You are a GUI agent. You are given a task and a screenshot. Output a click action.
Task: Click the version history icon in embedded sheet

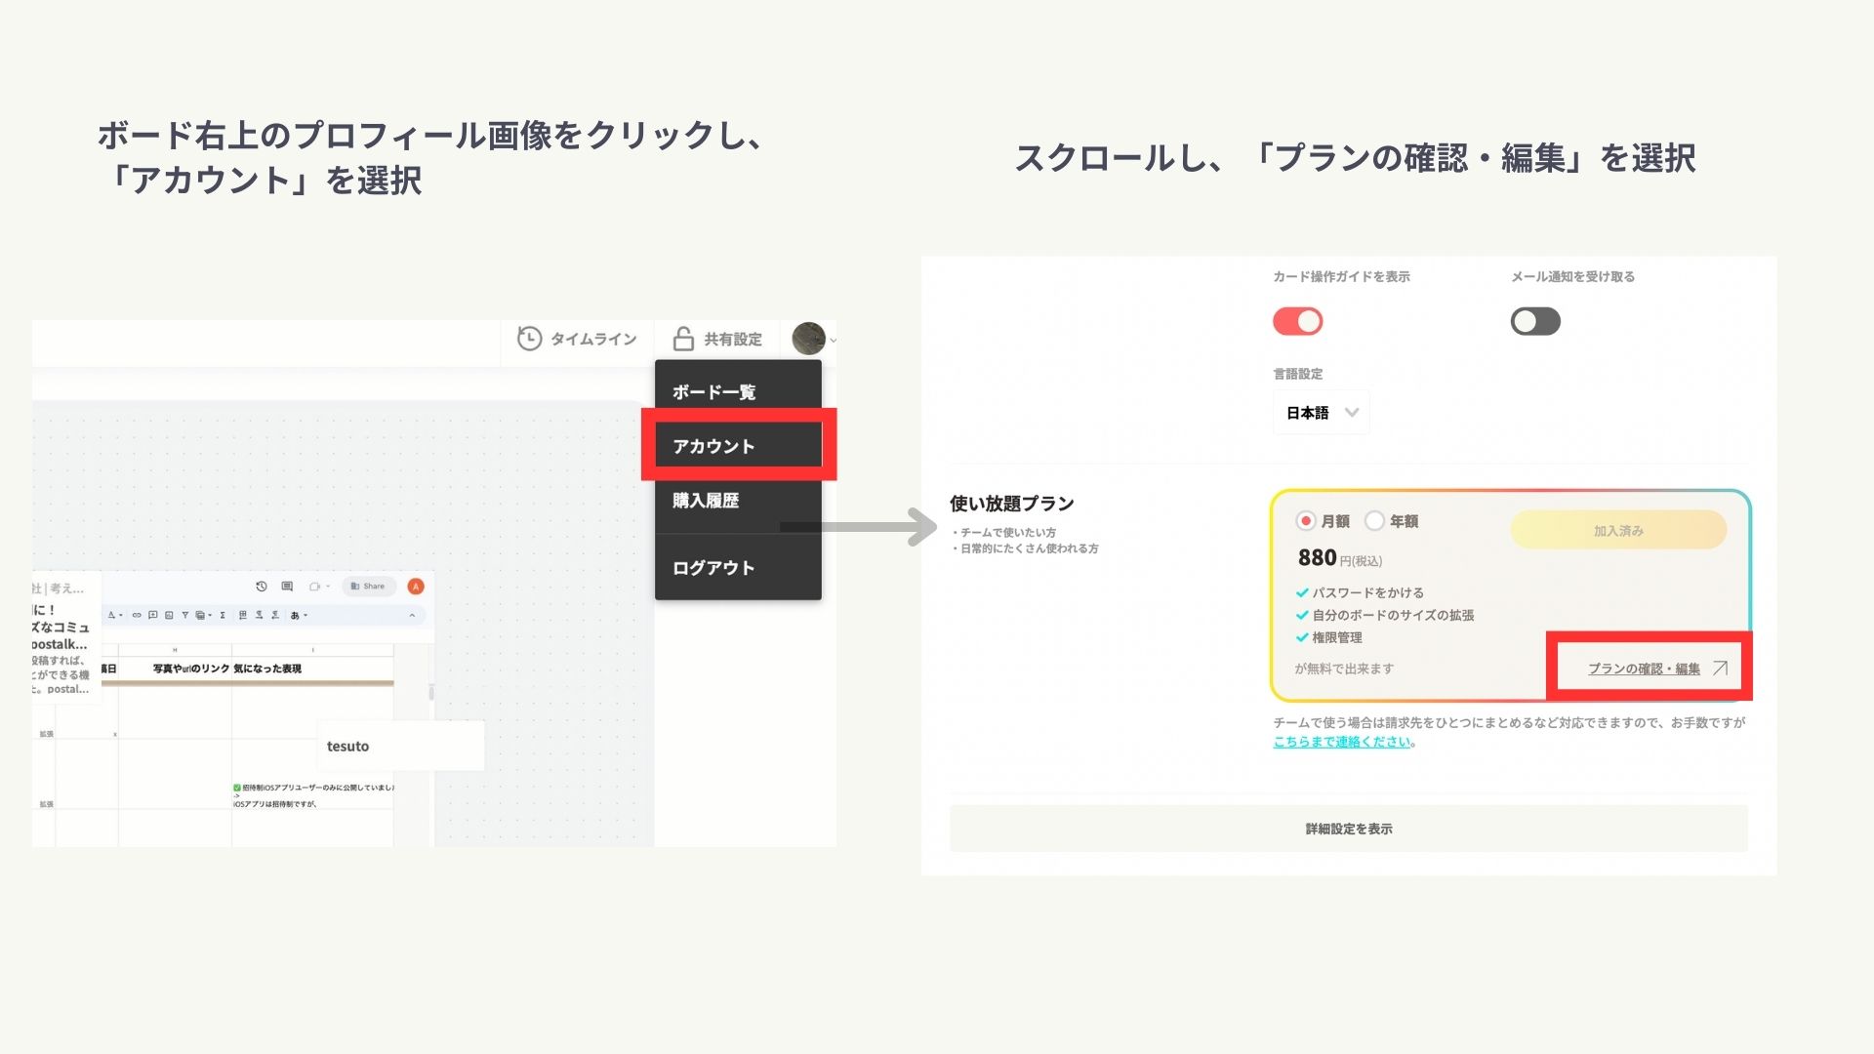pyautogui.click(x=262, y=587)
